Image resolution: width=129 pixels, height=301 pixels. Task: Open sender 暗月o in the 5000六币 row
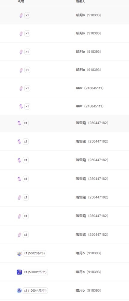coord(80,272)
